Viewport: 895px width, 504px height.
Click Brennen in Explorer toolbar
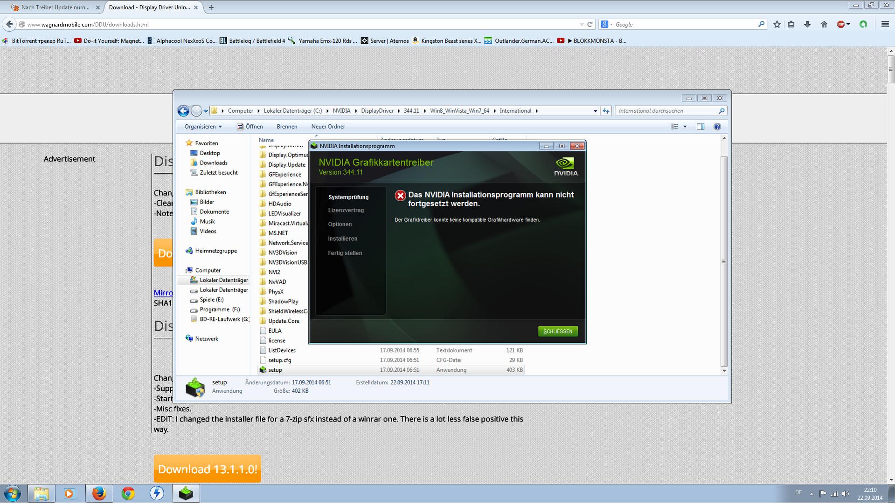click(x=287, y=127)
